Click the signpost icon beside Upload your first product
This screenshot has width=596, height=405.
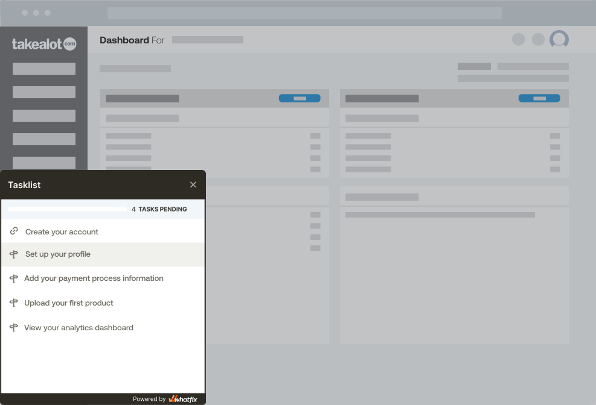[14, 303]
